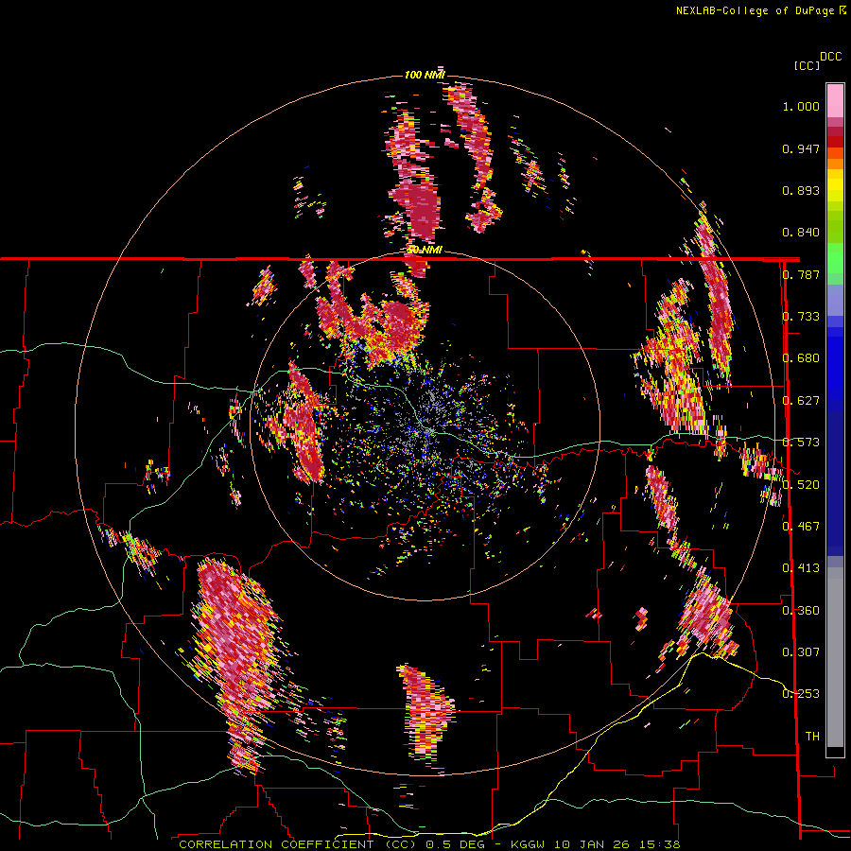The width and height of the screenshot is (851, 851).
Task: Click the TH threshold label on the legend
Action: click(812, 737)
